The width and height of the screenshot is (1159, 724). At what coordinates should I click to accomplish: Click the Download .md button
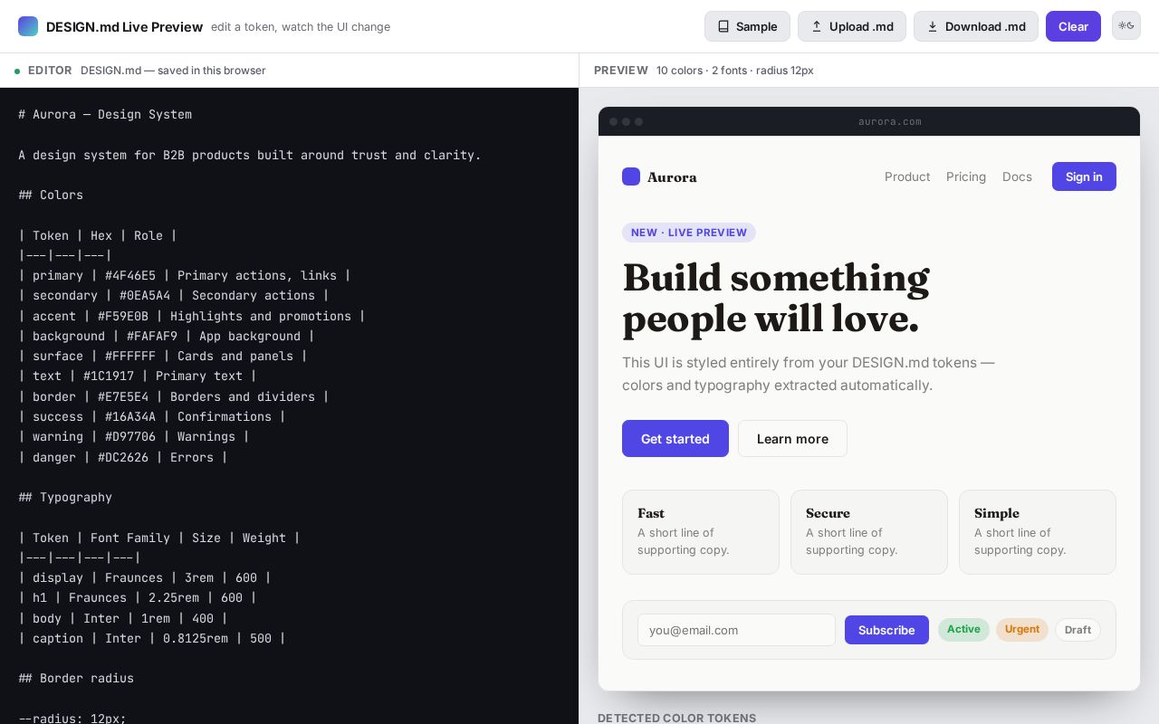(x=976, y=26)
